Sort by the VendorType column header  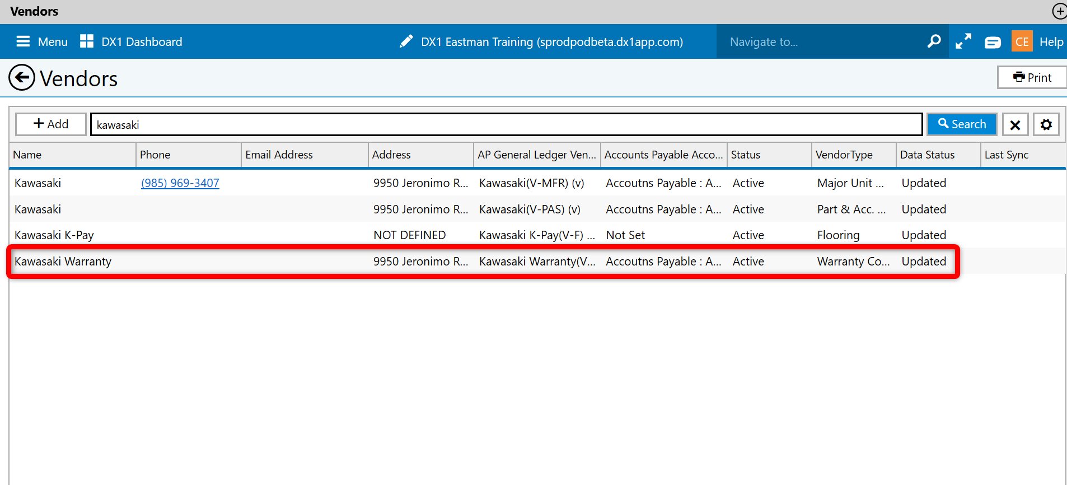854,155
